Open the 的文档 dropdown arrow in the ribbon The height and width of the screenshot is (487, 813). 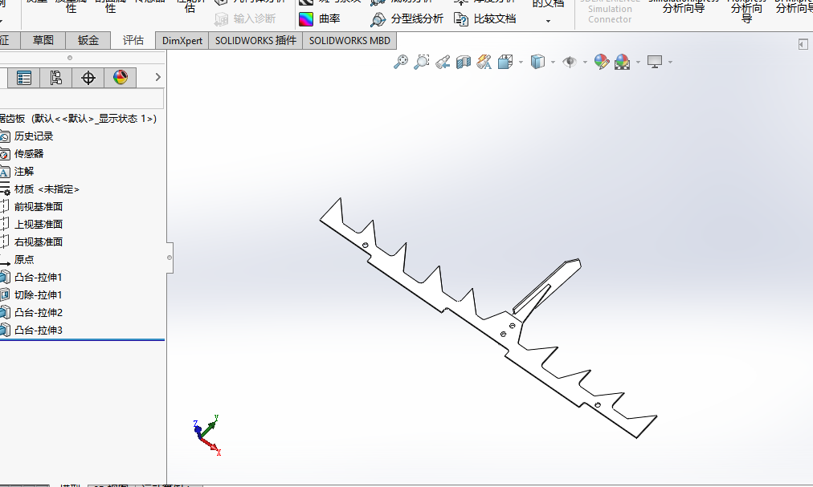pyautogui.click(x=548, y=21)
